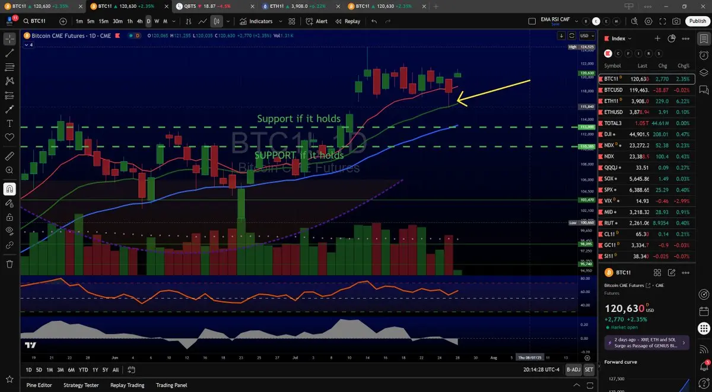
Task: Toggle hide all drawings eye icon
Action: pos(9,231)
